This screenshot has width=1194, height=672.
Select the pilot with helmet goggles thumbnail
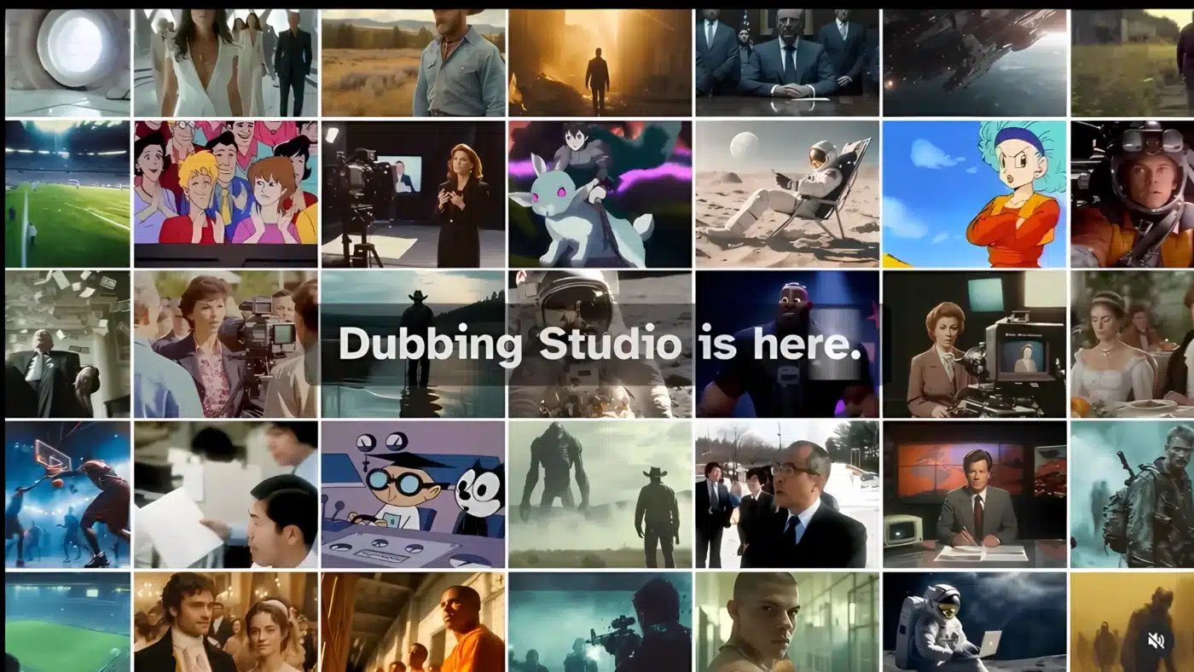point(1133,194)
